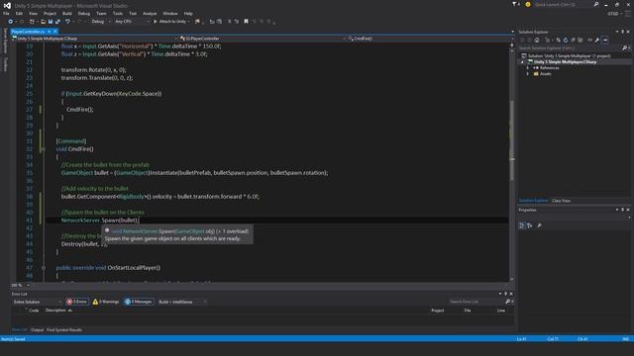Screen dimensions: 634x356
Task: Click Solution Explorer Sync with Active Document icon
Action: (x=558, y=40)
